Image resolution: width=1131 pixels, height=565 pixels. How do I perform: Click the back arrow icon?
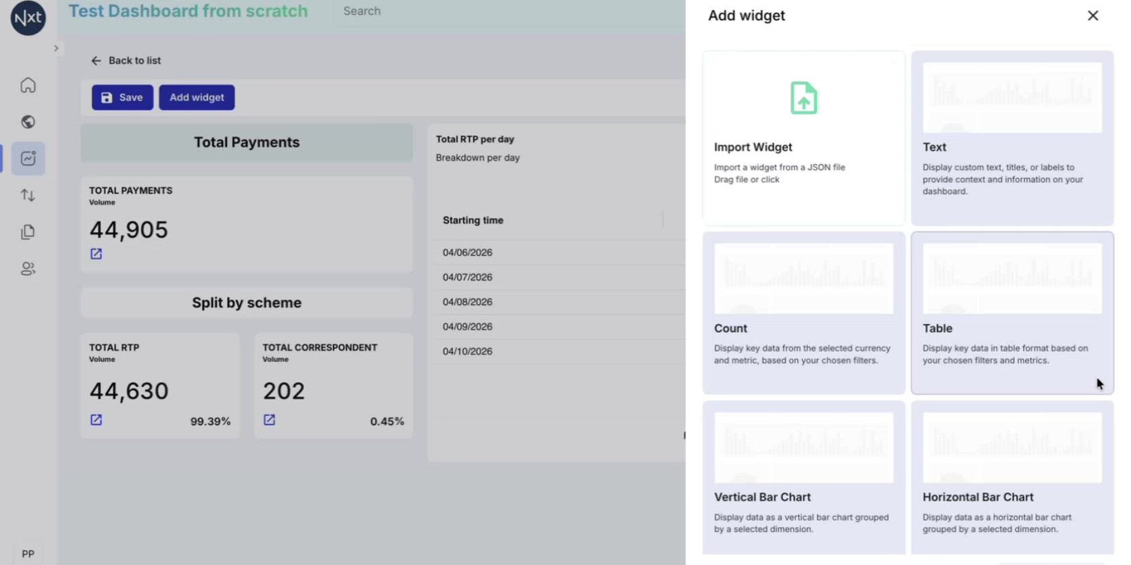[96, 61]
